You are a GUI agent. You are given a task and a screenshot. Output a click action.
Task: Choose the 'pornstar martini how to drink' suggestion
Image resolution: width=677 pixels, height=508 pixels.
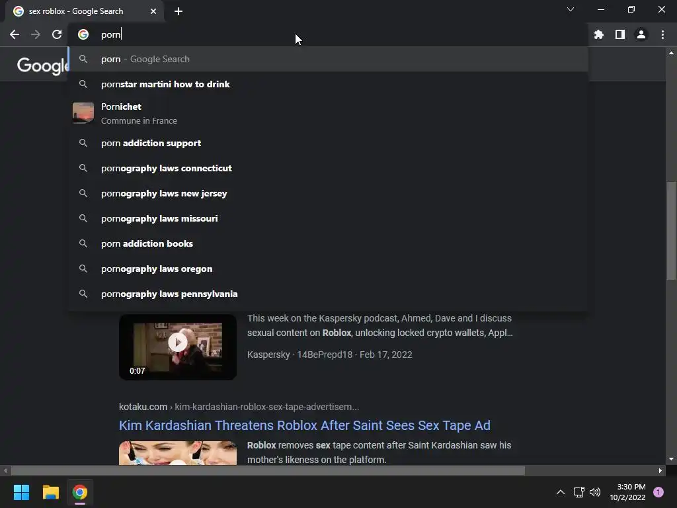[x=328, y=84]
